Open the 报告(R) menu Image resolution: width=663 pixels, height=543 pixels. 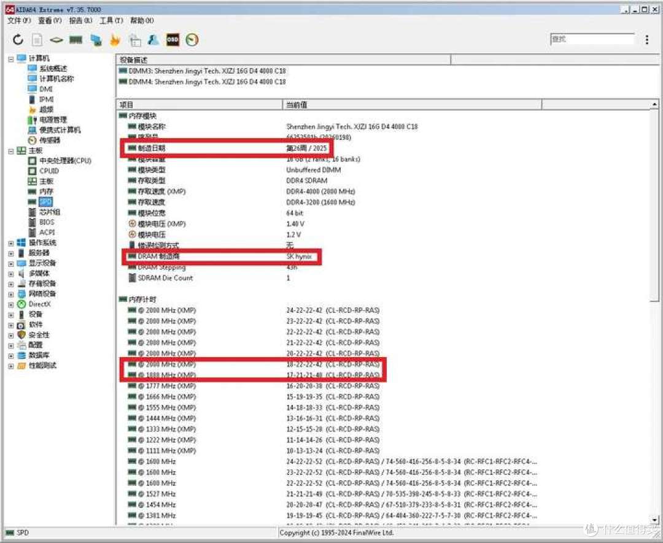[x=80, y=20]
